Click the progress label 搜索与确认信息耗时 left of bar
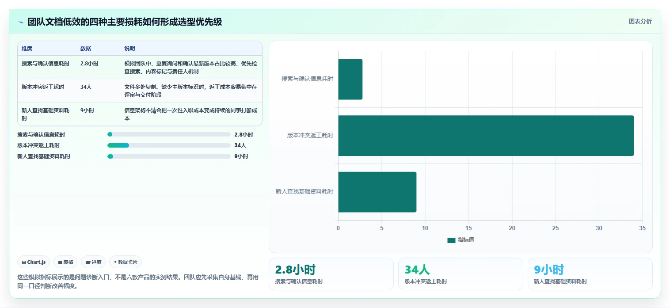 click(x=41, y=135)
